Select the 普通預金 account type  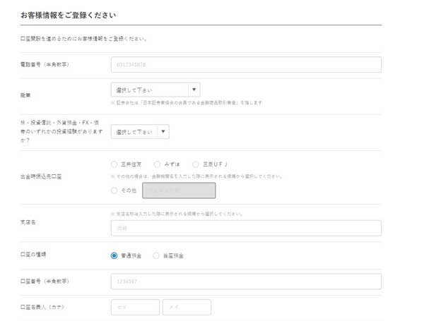click(x=114, y=255)
